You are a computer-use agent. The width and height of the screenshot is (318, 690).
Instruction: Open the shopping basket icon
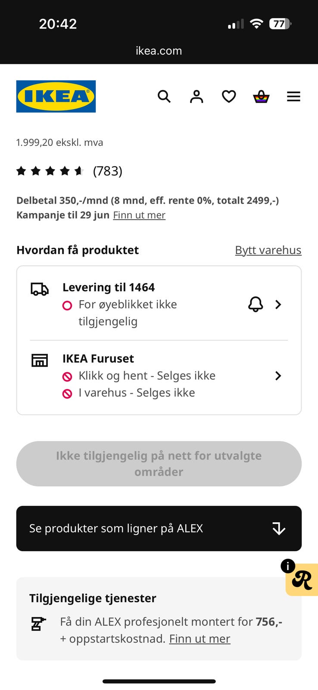[261, 96]
